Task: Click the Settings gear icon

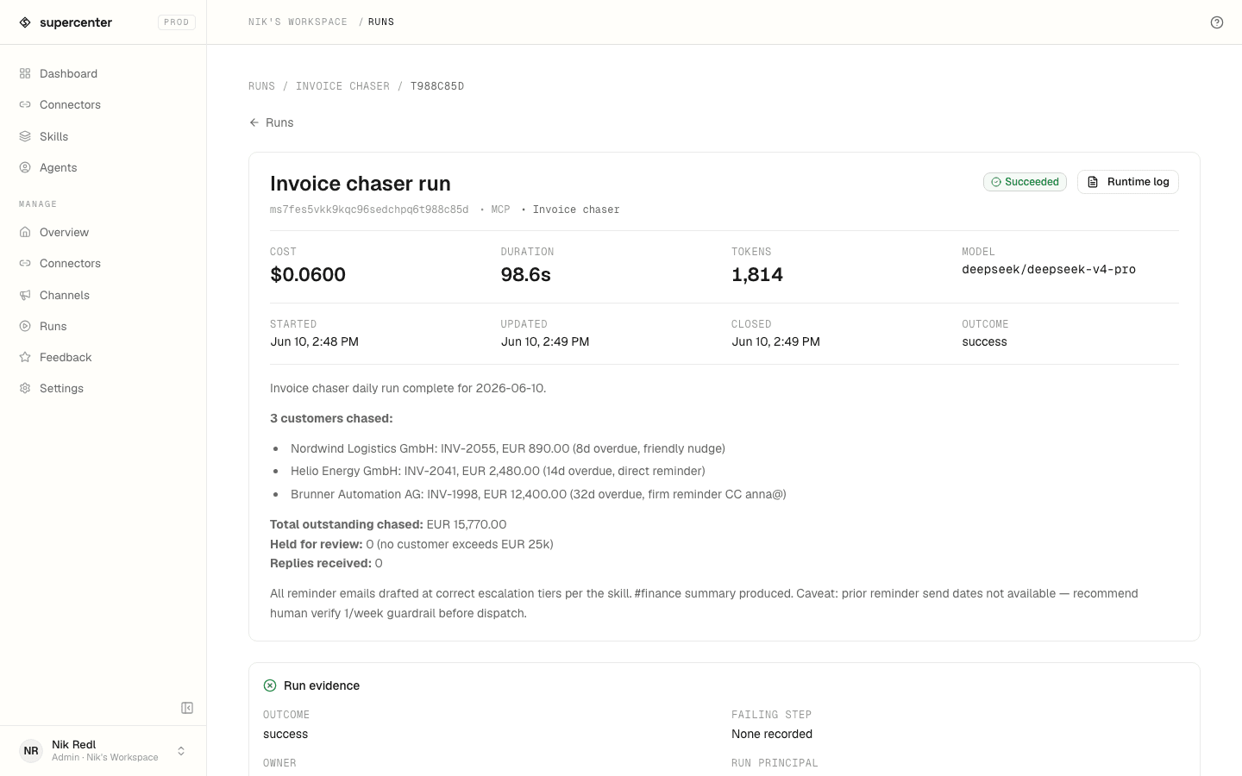Action: tap(25, 388)
